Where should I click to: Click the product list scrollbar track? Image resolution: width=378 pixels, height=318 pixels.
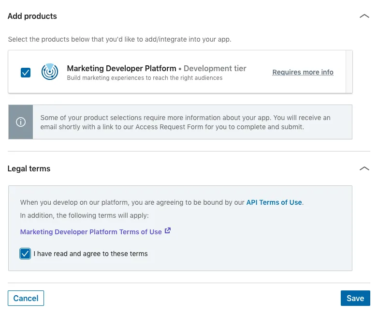pos(349,72)
